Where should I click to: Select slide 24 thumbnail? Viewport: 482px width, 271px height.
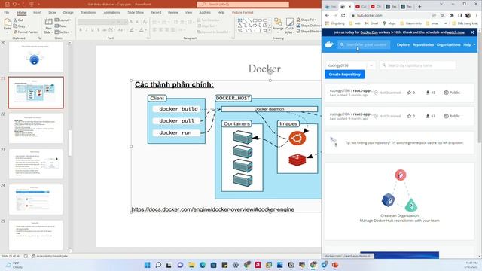coord(35,199)
